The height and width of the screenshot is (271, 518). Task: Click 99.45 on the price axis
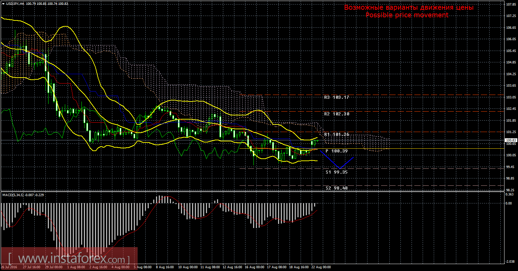point(511,167)
